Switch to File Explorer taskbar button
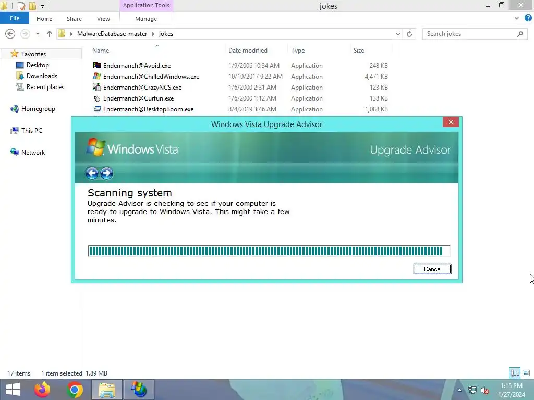The width and height of the screenshot is (534, 400). coord(107,390)
